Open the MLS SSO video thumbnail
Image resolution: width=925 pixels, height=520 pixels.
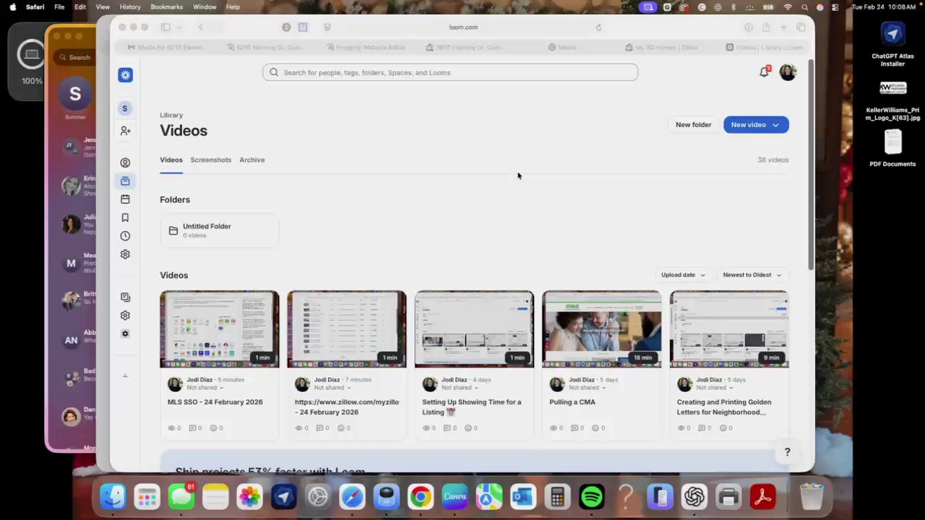tap(220, 329)
